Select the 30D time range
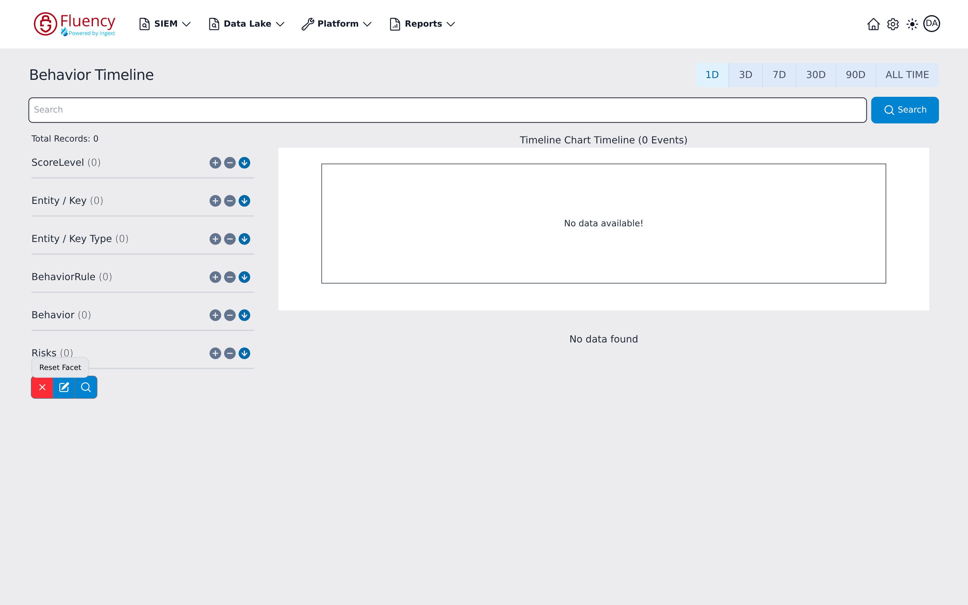Viewport: 968px width, 605px height. 816,75
